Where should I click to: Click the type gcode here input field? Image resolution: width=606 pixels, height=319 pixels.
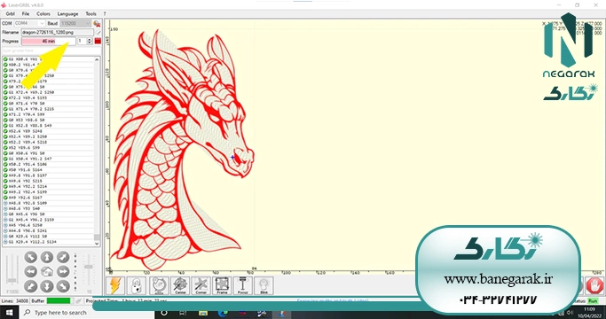pos(51,51)
